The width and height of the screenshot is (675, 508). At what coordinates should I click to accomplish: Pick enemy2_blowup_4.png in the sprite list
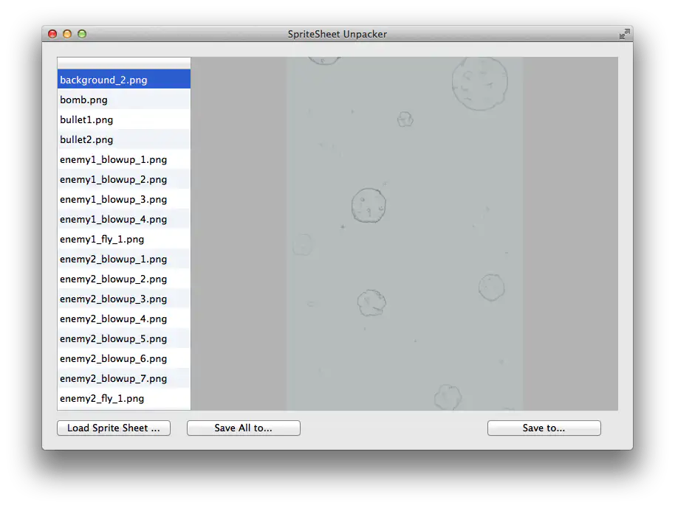tap(123, 319)
